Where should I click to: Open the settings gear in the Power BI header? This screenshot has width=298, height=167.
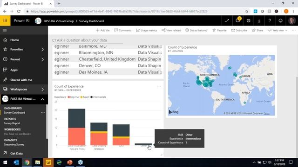coord(248,21)
